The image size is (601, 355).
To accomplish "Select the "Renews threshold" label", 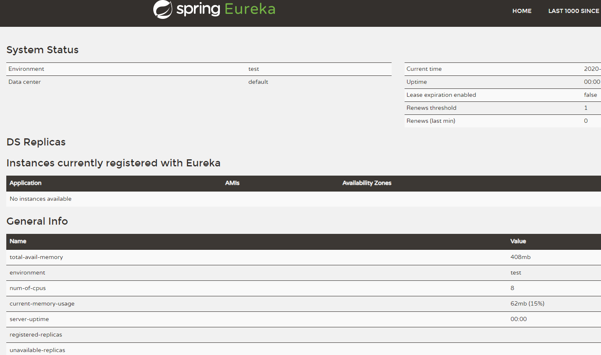I will click(431, 108).
